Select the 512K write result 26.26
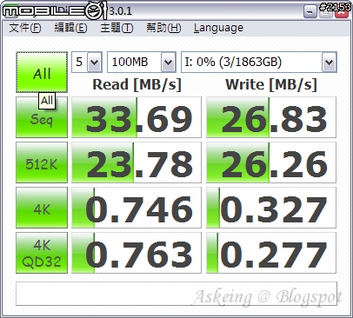 point(271,162)
